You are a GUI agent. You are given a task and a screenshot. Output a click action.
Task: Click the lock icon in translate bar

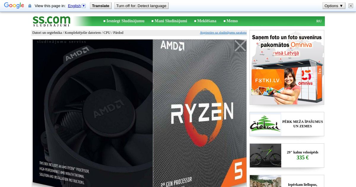30,6
